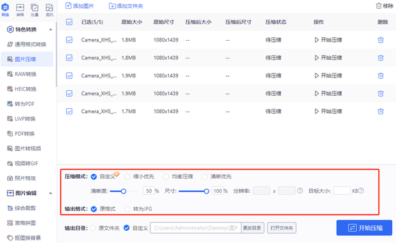
Task: Click the 分辨率 height input field
Action: [x=287, y=190]
